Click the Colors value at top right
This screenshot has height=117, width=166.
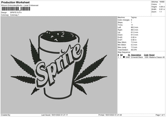160,4
